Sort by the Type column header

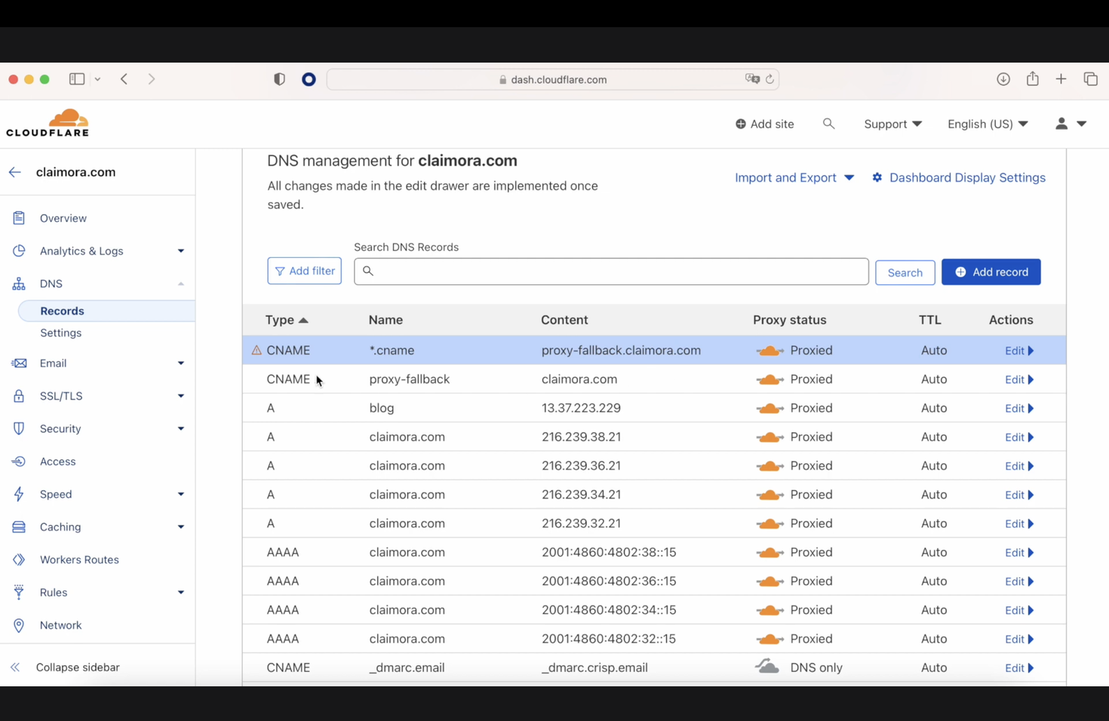coord(287,320)
